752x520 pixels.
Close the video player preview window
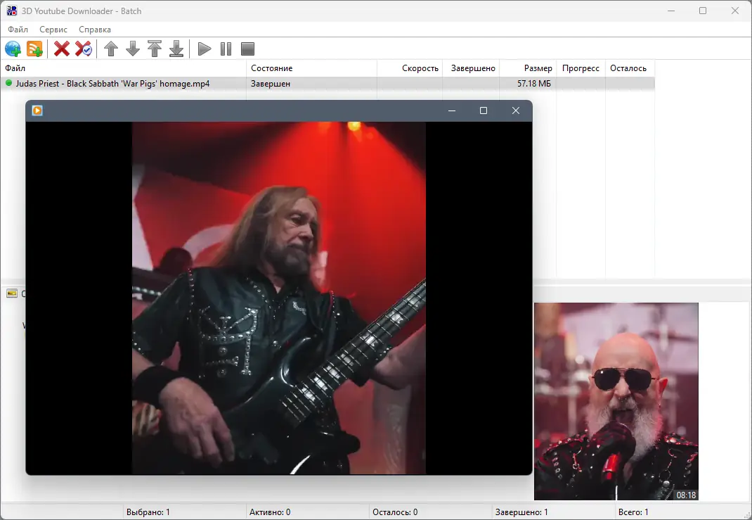pyautogui.click(x=516, y=111)
